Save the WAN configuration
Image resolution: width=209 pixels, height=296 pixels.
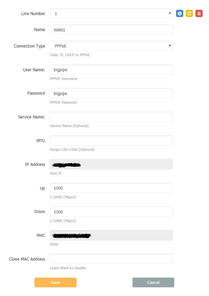tap(56, 282)
